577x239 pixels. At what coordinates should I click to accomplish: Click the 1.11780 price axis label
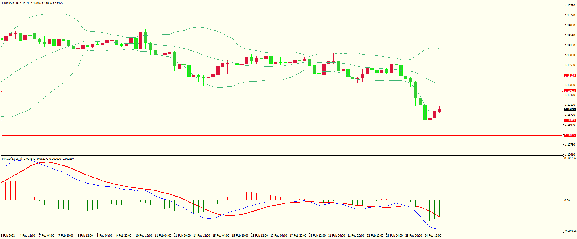click(x=570, y=115)
